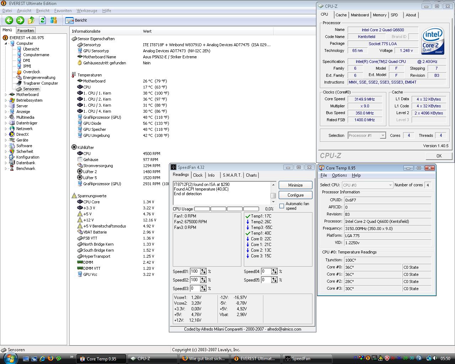The image size is (455, 364).
Task: Switch to the Wie gut lässt sich taskbar button
Action: (x=205, y=359)
